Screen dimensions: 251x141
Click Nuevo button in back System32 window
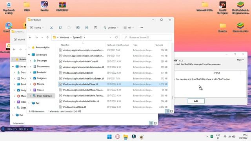click(x=20, y=40)
